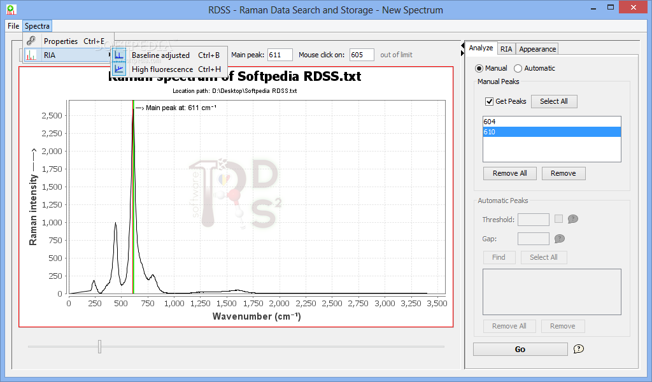Click the Find button
The width and height of the screenshot is (652, 382).
[x=499, y=257]
